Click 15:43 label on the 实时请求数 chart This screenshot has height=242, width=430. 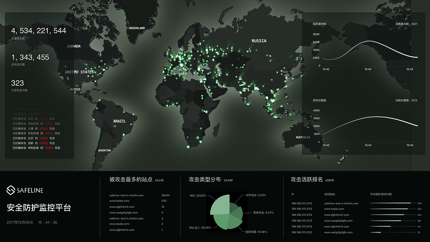point(368,69)
